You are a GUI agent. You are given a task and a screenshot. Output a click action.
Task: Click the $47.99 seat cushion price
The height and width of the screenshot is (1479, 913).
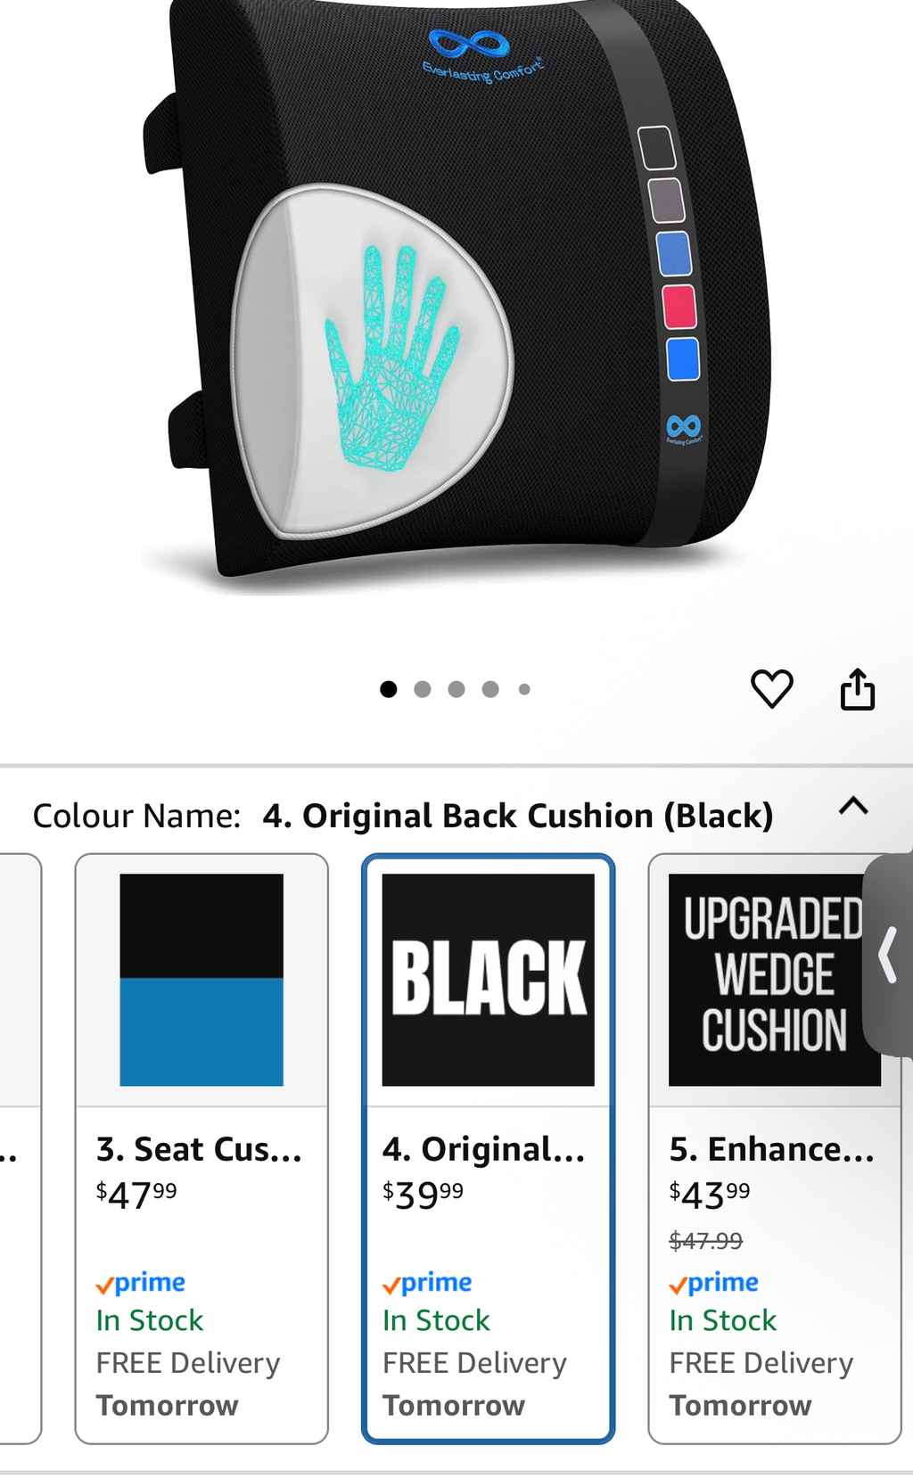click(136, 1194)
